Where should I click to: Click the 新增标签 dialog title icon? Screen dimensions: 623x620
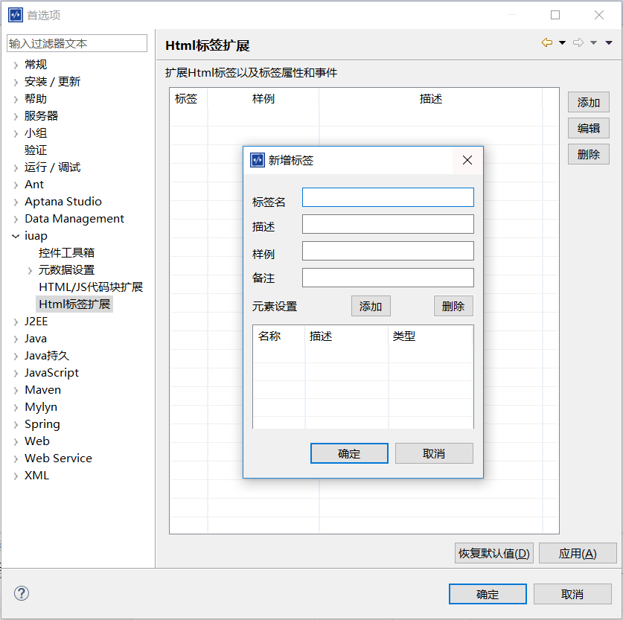click(258, 160)
